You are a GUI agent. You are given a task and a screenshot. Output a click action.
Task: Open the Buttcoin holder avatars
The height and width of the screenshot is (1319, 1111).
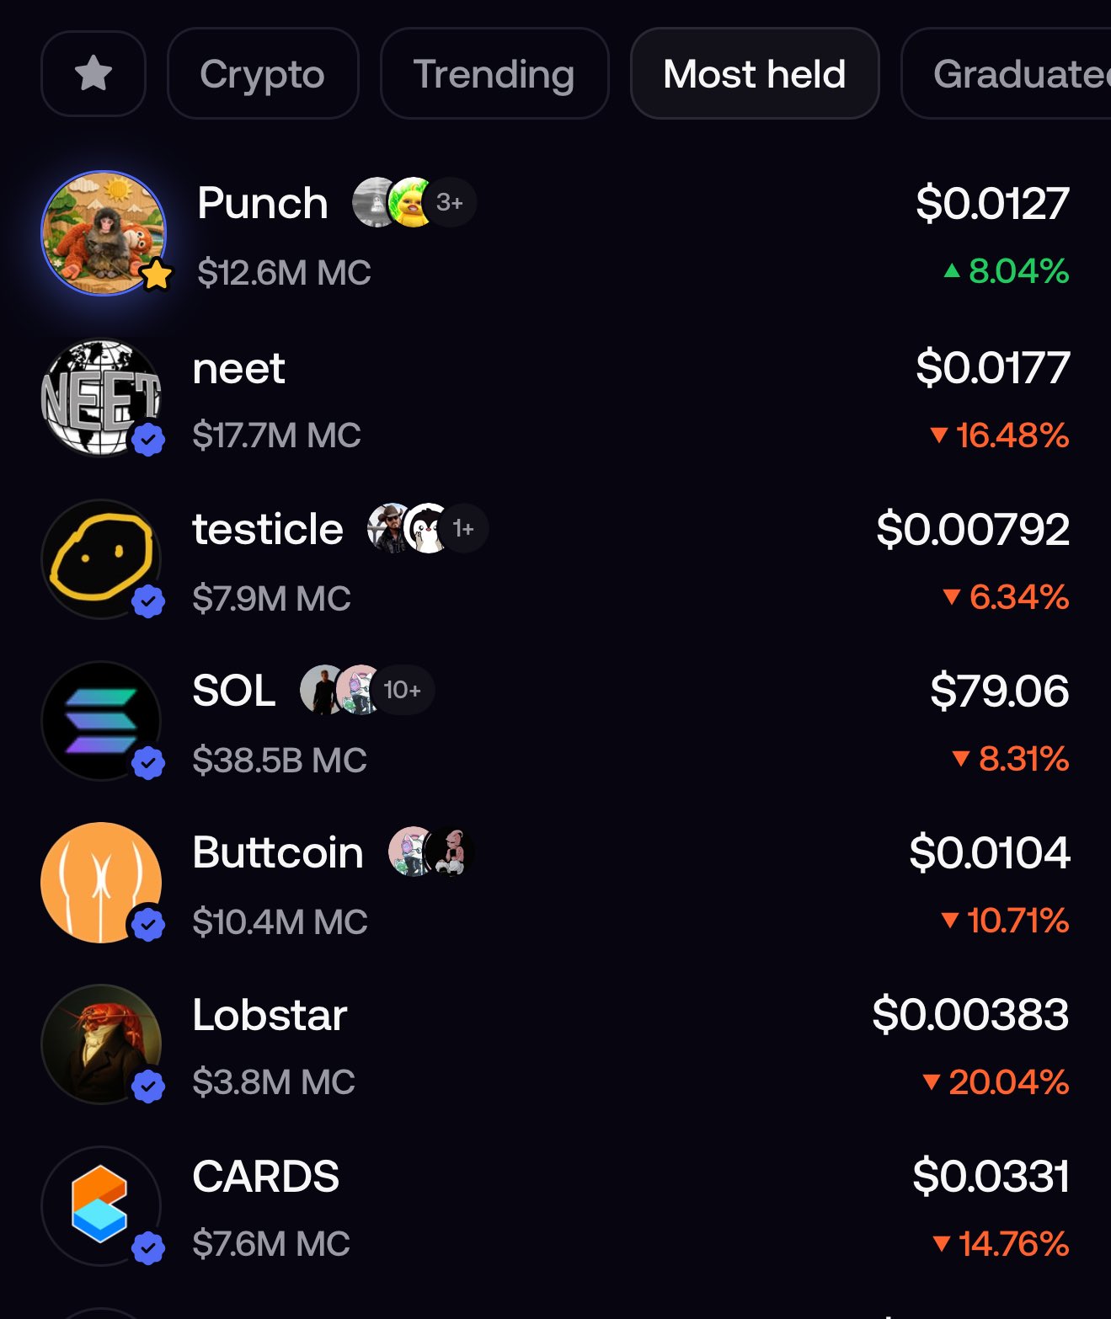pos(430,852)
